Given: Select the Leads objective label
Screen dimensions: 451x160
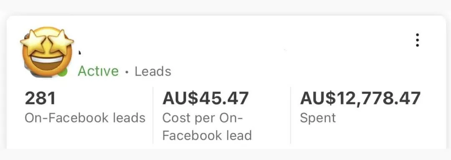Looking at the screenshot, I should point(153,71).
